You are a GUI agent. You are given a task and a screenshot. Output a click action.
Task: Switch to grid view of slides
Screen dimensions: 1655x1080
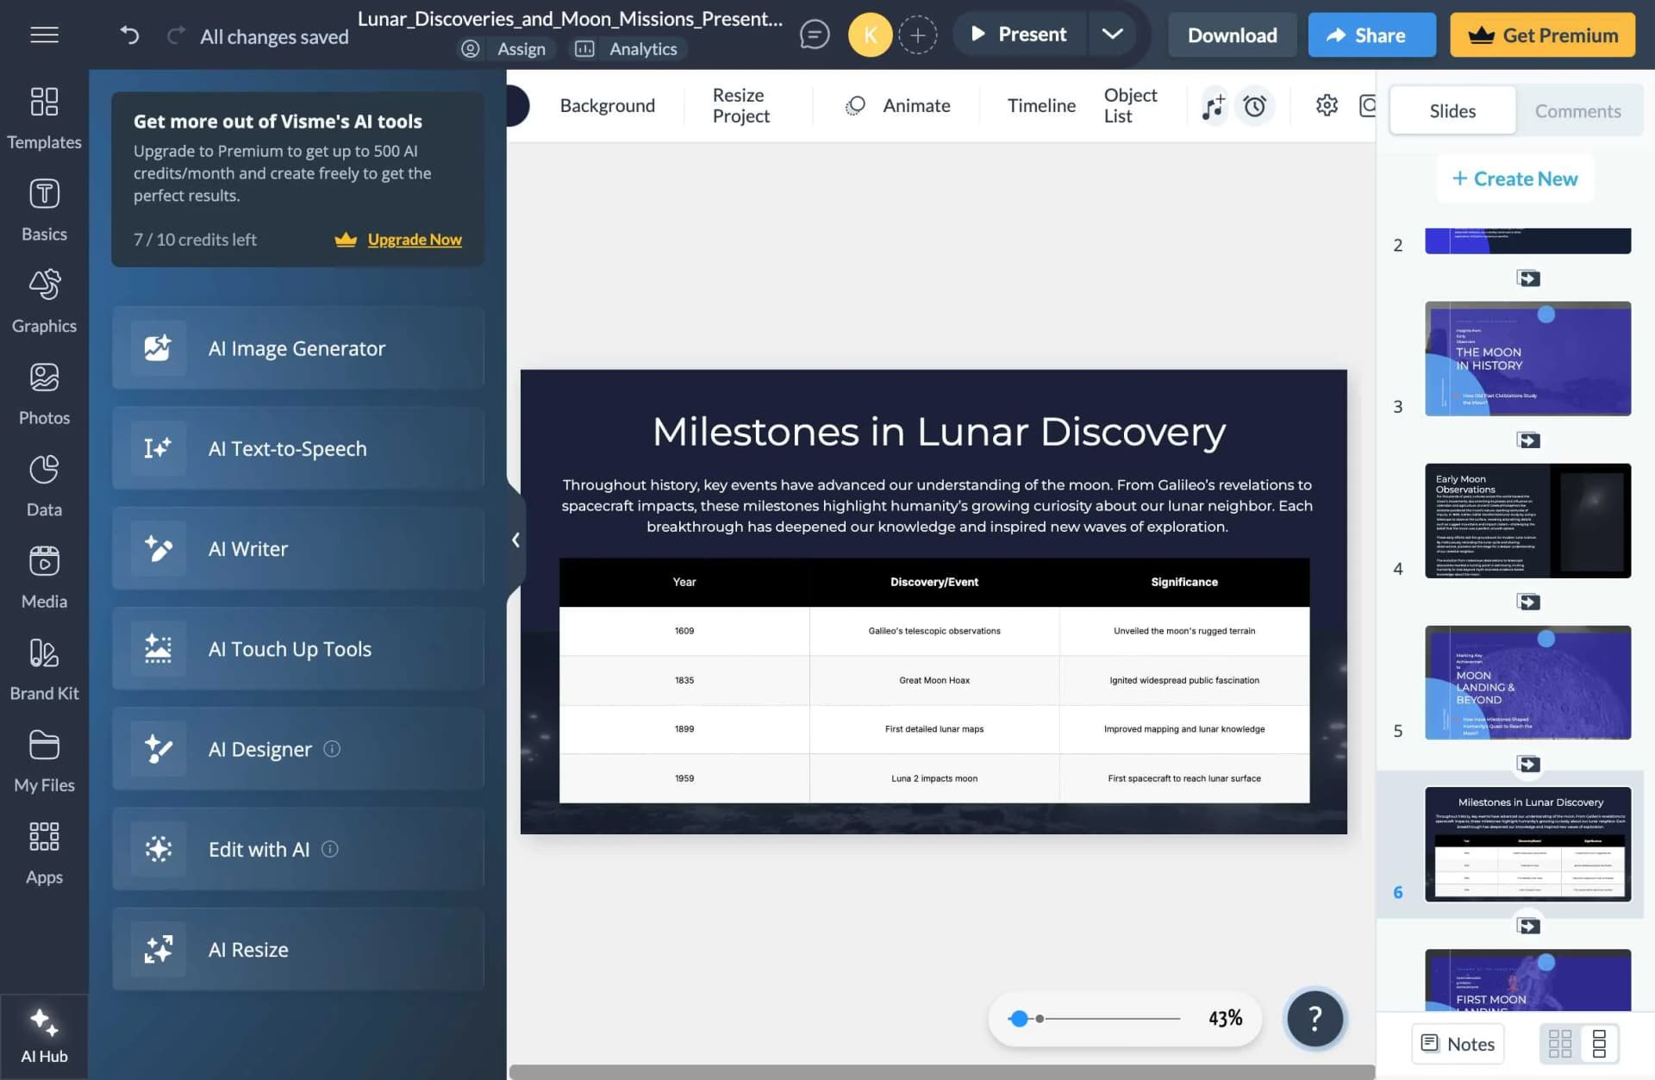pyautogui.click(x=1559, y=1043)
